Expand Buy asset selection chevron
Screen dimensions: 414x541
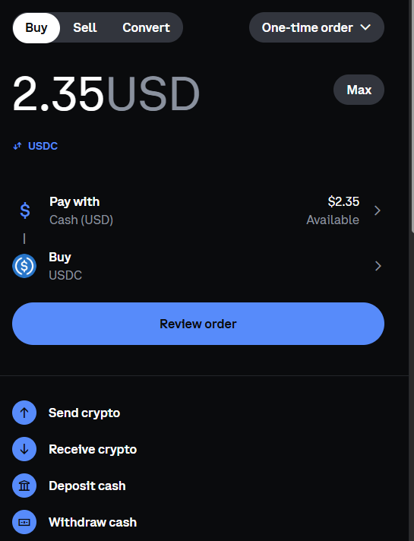click(378, 266)
